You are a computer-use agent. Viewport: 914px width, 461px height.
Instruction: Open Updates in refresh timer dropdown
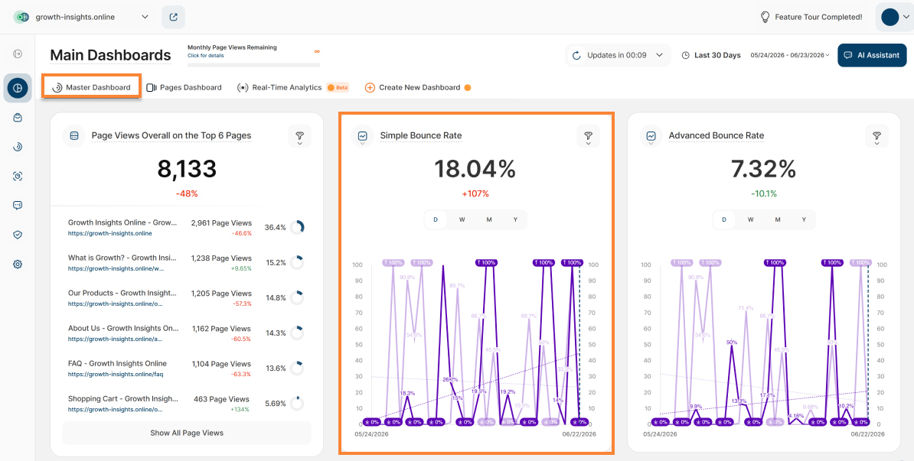pos(618,55)
